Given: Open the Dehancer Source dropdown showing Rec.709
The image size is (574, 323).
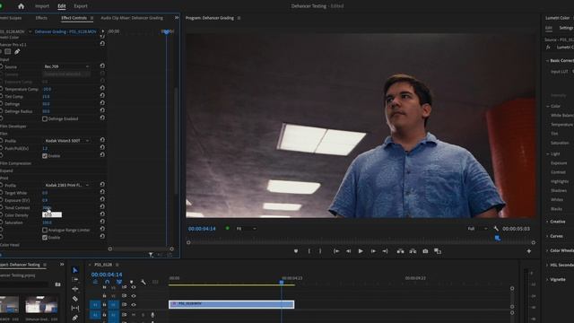Looking at the screenshot, I should (x=66, y=66).
